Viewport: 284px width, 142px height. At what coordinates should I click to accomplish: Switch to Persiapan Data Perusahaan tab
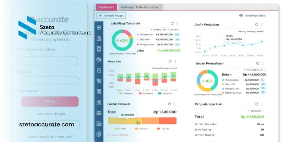click(141, 7)
